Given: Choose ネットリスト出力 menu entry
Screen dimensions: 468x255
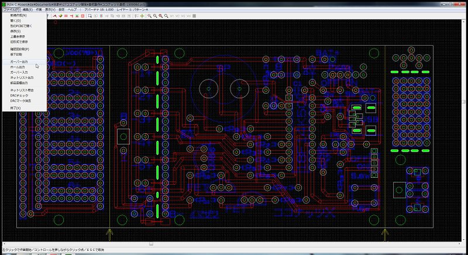Looking at the screenshot, I should pyautogui.click(x=22, y=77).
